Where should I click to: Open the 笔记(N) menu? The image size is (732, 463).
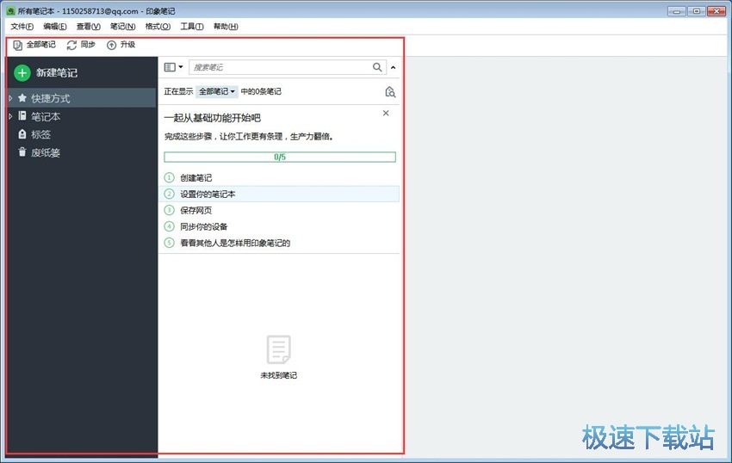click(123, 27)
